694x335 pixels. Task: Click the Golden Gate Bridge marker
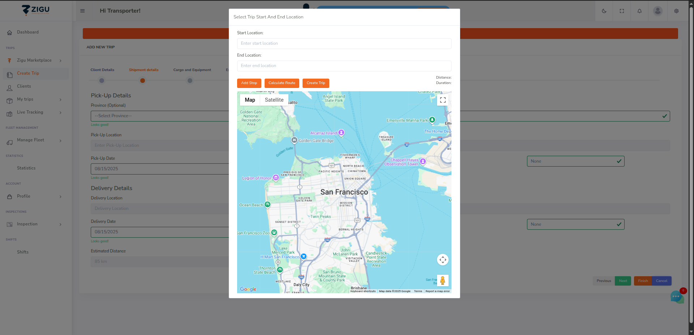(295, 140)
